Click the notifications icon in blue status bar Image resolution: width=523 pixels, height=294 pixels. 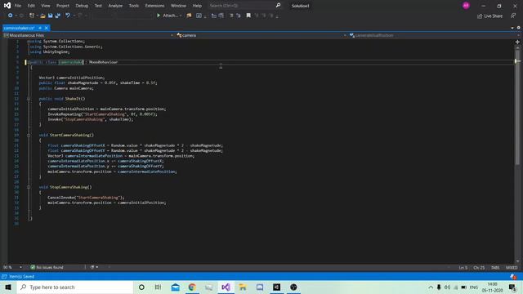click(x=513, y=276)
